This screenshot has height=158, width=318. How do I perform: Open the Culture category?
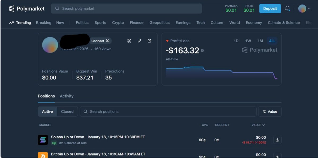[217, 23]
